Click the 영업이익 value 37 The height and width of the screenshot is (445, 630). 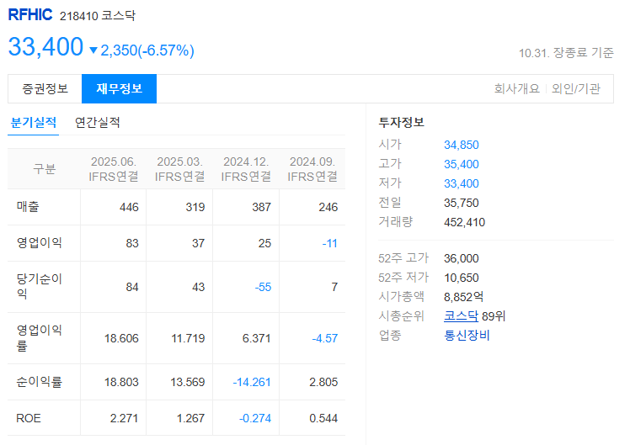(x=199, y=243)
